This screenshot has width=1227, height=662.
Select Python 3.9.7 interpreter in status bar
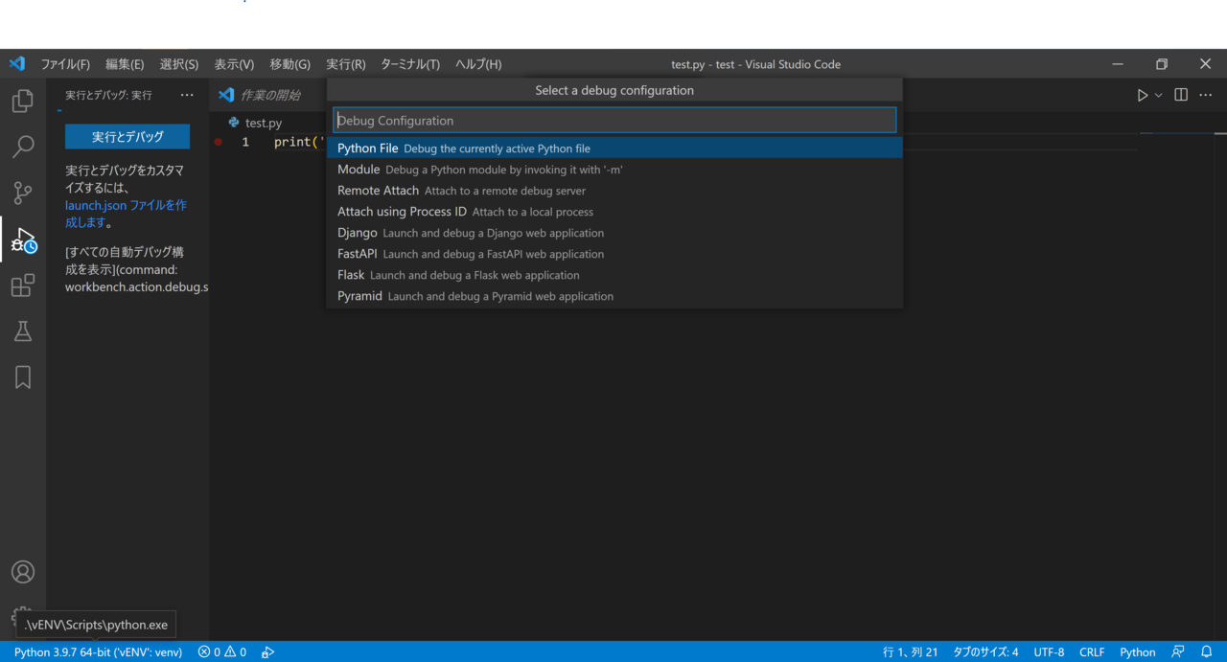point(98,652)
